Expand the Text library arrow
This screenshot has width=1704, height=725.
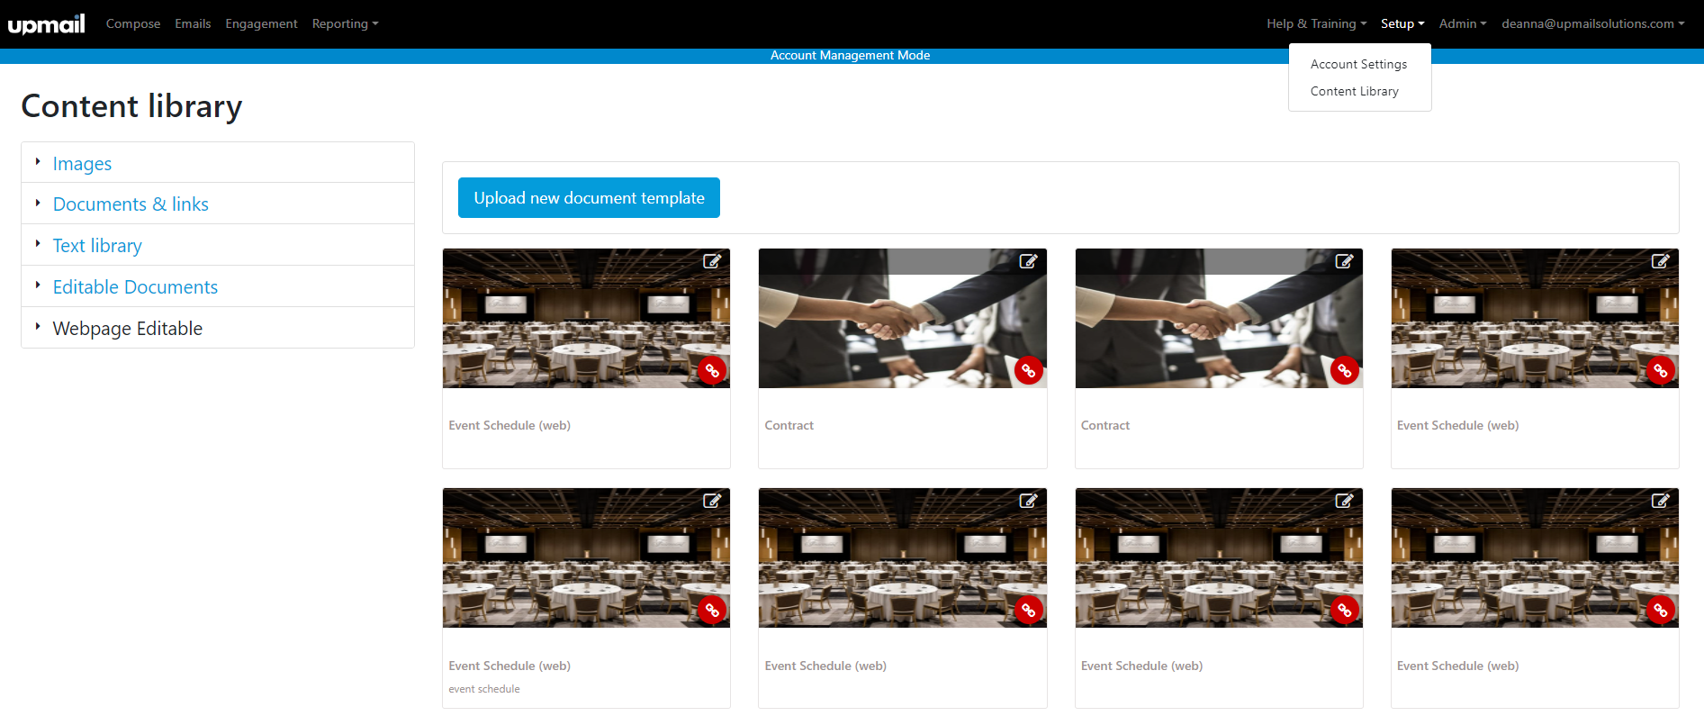tap(38, 244)
